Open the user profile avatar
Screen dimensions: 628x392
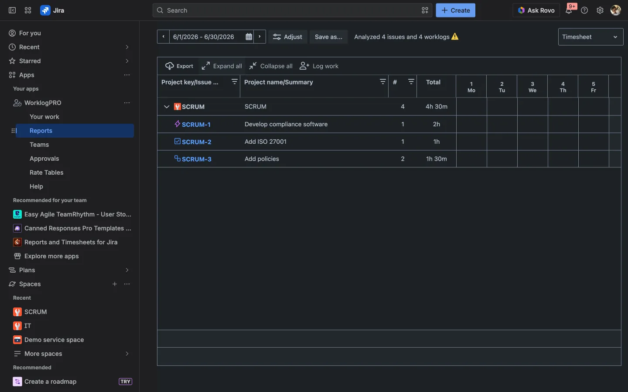click(x=616, y=10)
